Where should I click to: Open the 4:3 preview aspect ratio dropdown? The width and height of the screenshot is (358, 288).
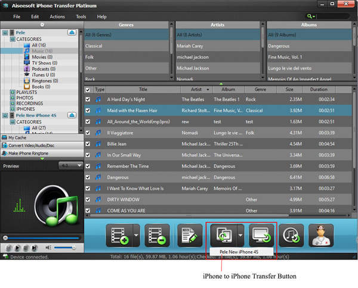[71, 165]
